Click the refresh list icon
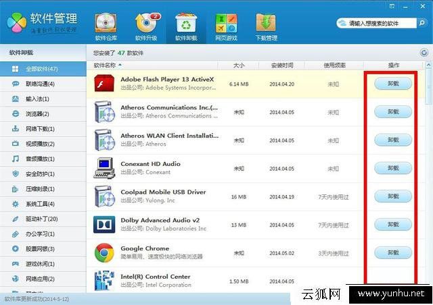 pos(424,53)
